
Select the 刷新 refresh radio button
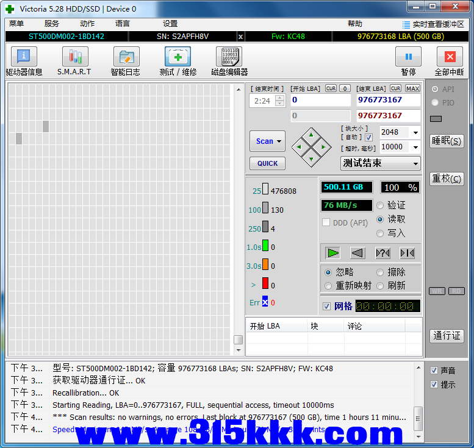(x=380, y=286)
